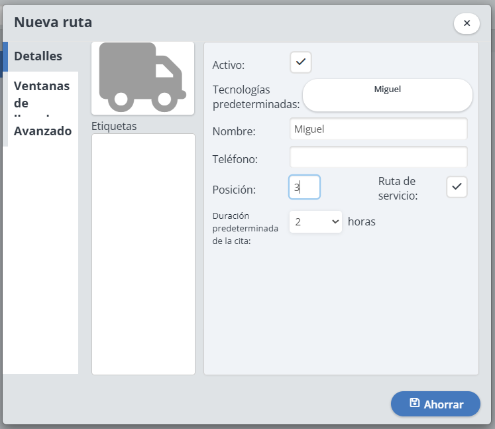This screenshot has height=429, width=495.
Task: Click into the Teléfono field
Action: coord(378,157)
